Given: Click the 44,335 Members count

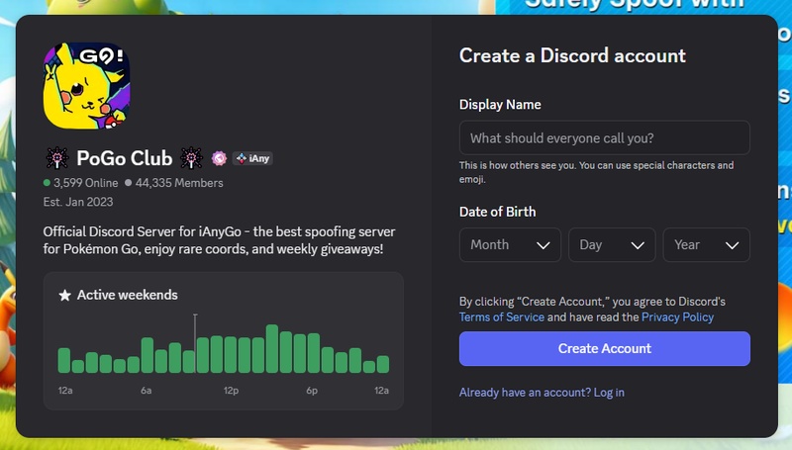Looking at the screenshot, I should tap(179, 183).
